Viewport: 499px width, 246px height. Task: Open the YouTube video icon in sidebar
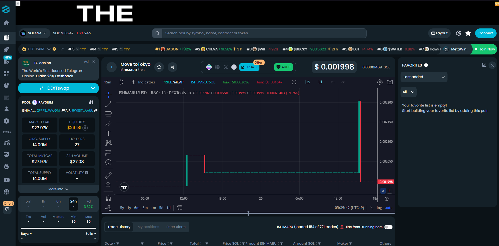pos(6,180)
